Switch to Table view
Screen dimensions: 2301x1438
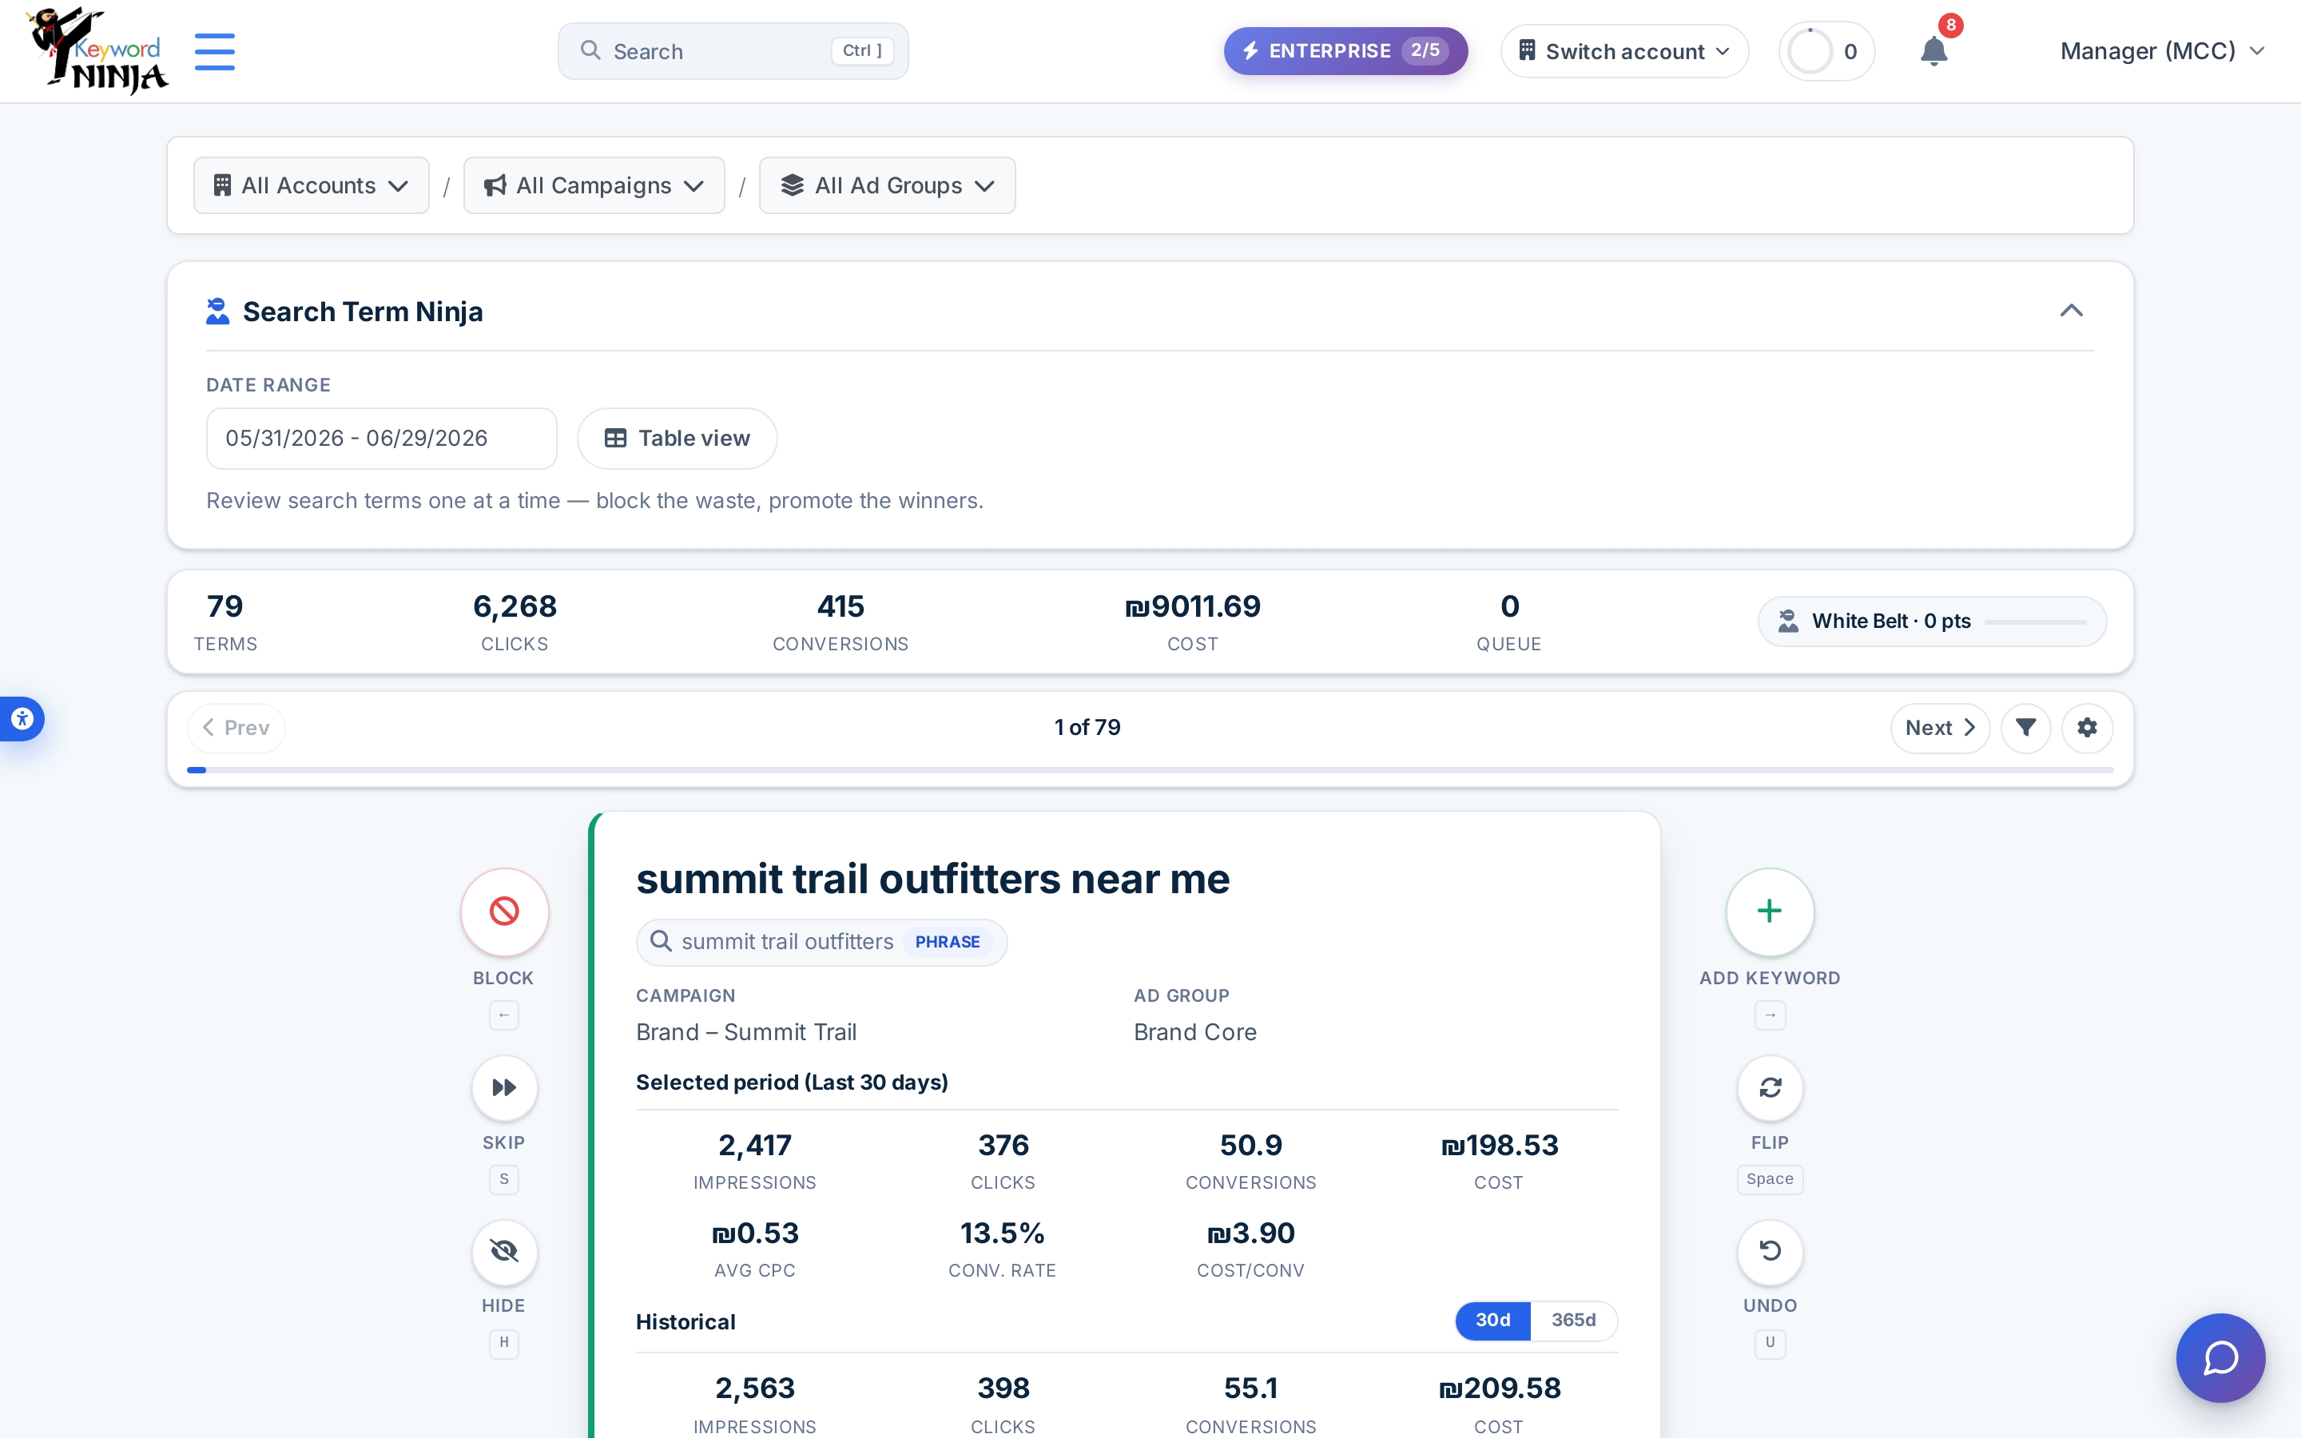click(677, 439)
